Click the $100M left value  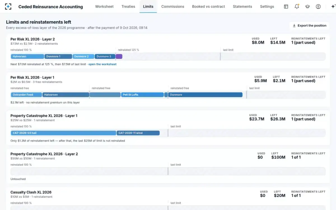pyautogui.click(x=278, y=157)
